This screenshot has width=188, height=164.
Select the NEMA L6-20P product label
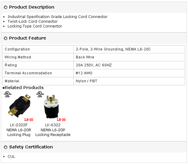53,130
